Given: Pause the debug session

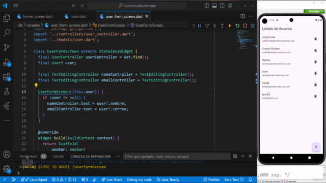Looking at the screenshot, I should 199,26.
